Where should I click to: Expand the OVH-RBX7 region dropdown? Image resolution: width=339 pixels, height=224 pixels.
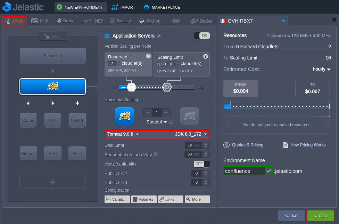283,21
